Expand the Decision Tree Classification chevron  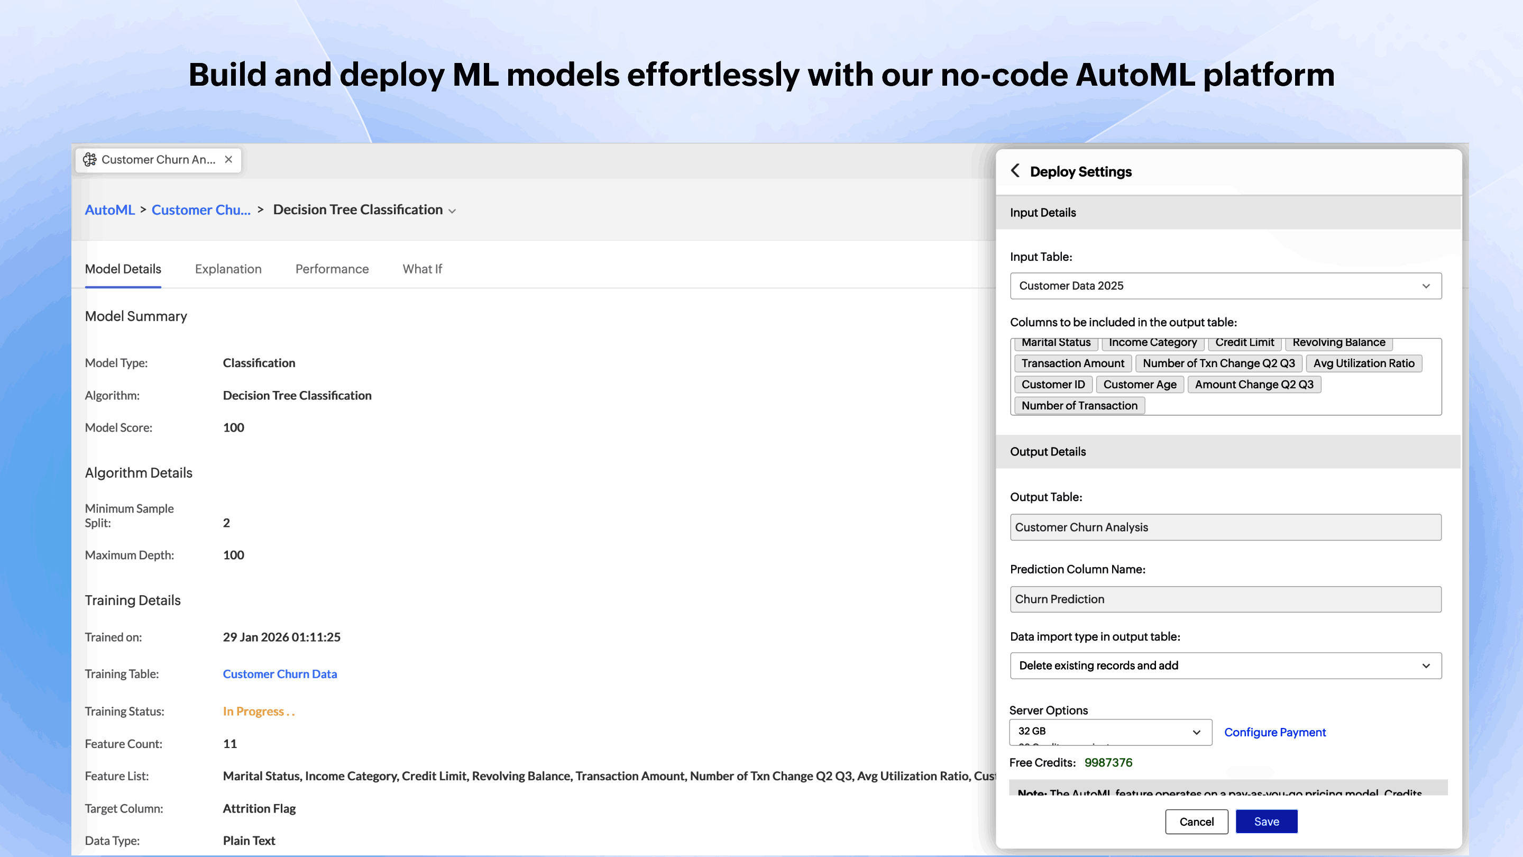coord(452,211)
